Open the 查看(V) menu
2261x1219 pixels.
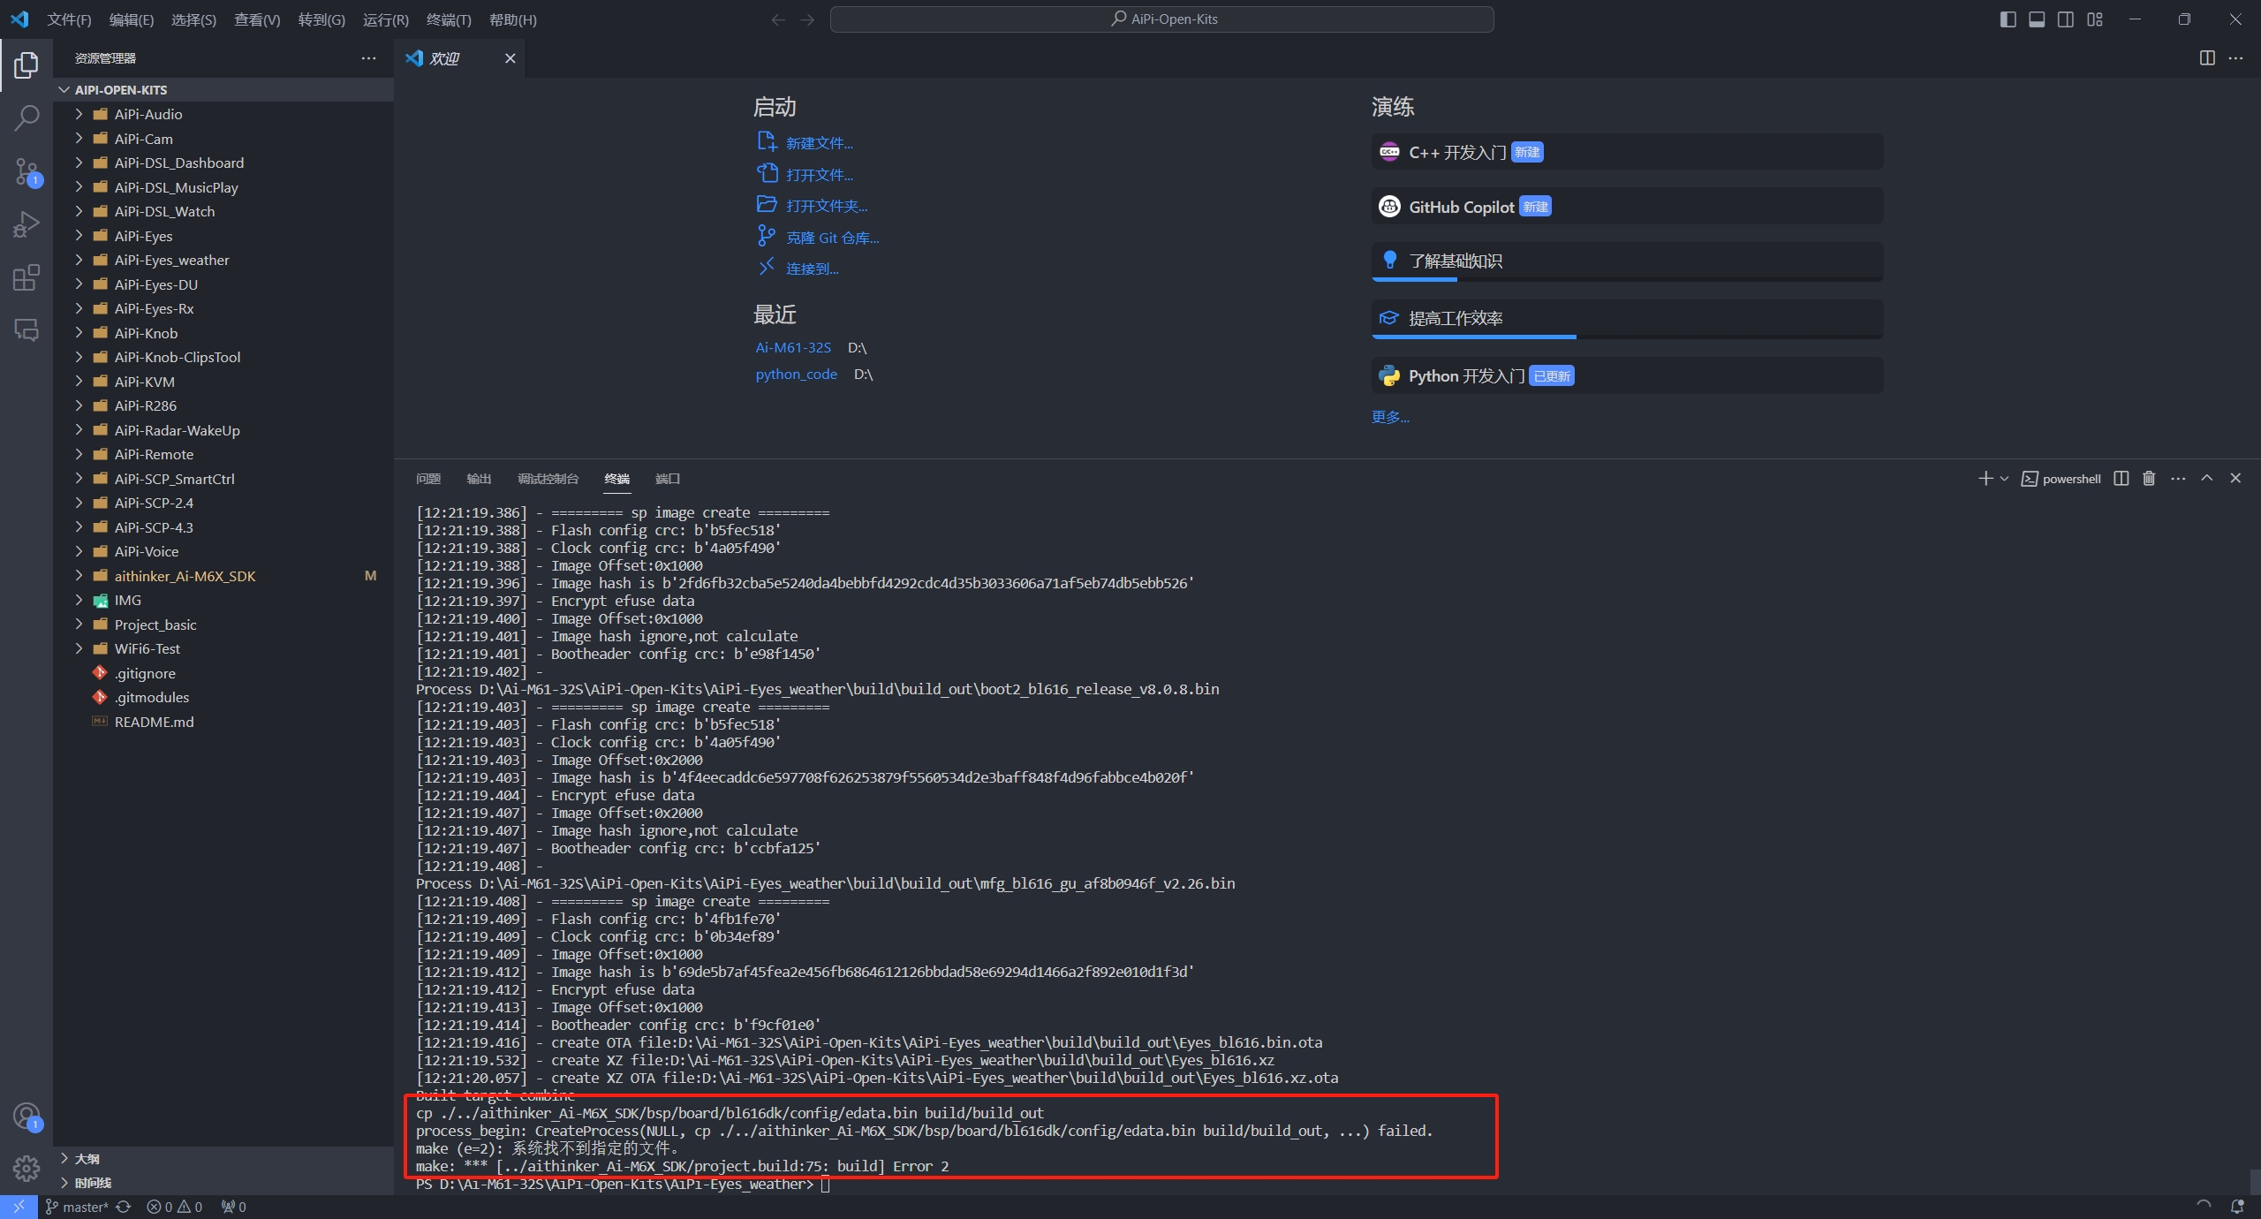point(257,19)
